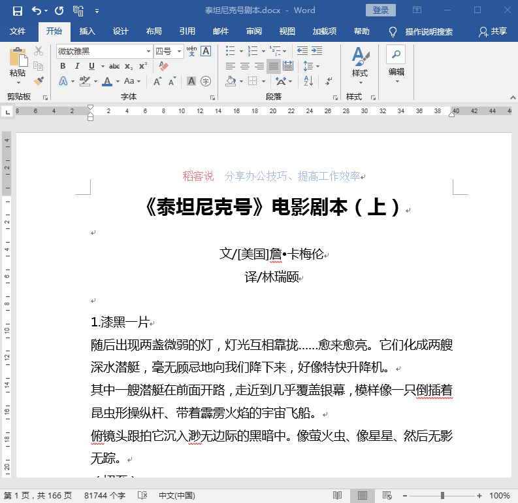
Task: Click the Text Effects (outlined A) icon
Action: pos(63,81)
